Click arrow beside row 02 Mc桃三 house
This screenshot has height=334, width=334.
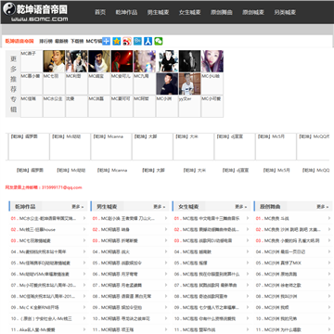tap(84, 229)
